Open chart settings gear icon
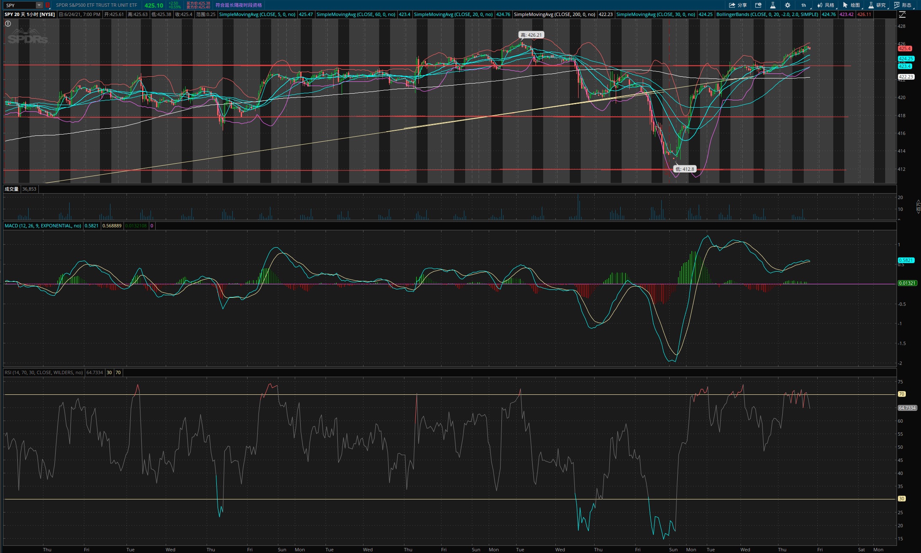The height and width of the screenshot is (553, 921). 787,5
